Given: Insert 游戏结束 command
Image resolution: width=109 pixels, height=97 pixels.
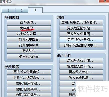Looking at the screenshot, I should (x=29, y=51).
